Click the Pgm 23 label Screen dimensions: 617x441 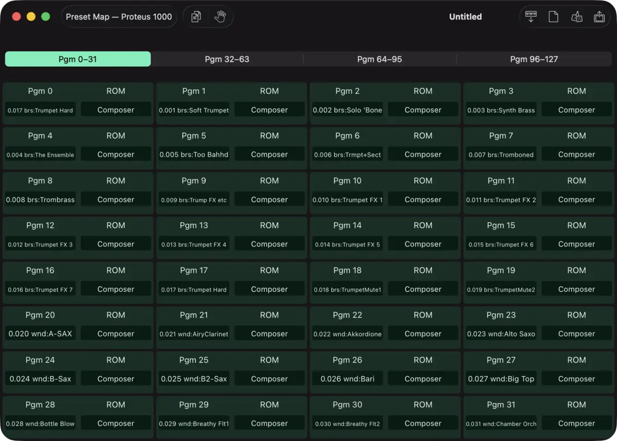tap(501, 315)
